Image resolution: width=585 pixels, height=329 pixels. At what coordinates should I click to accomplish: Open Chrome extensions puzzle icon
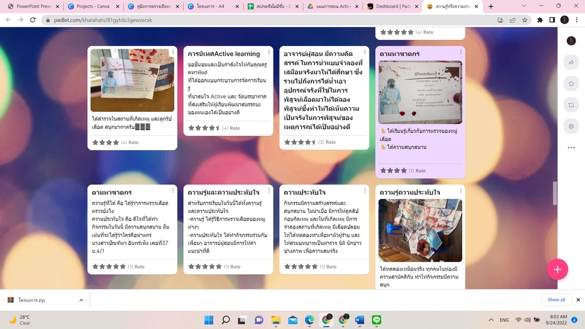540,20
